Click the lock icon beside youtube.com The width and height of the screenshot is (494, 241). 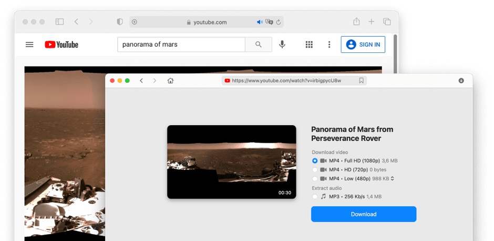click(189, 23)
